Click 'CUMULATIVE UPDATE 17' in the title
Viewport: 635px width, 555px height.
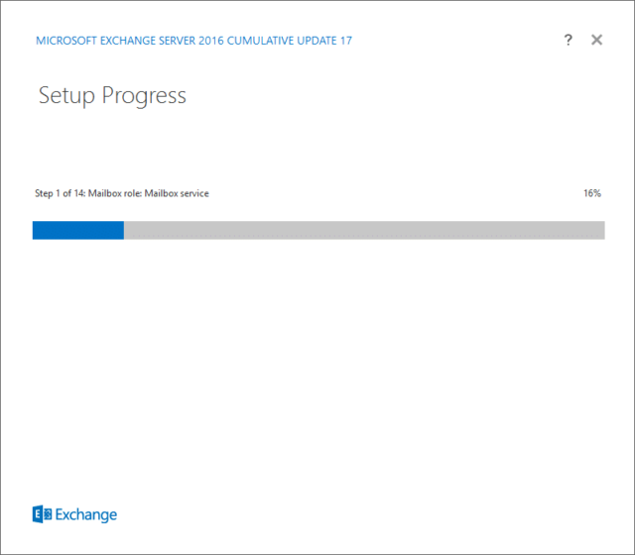[x=289, y=41]
